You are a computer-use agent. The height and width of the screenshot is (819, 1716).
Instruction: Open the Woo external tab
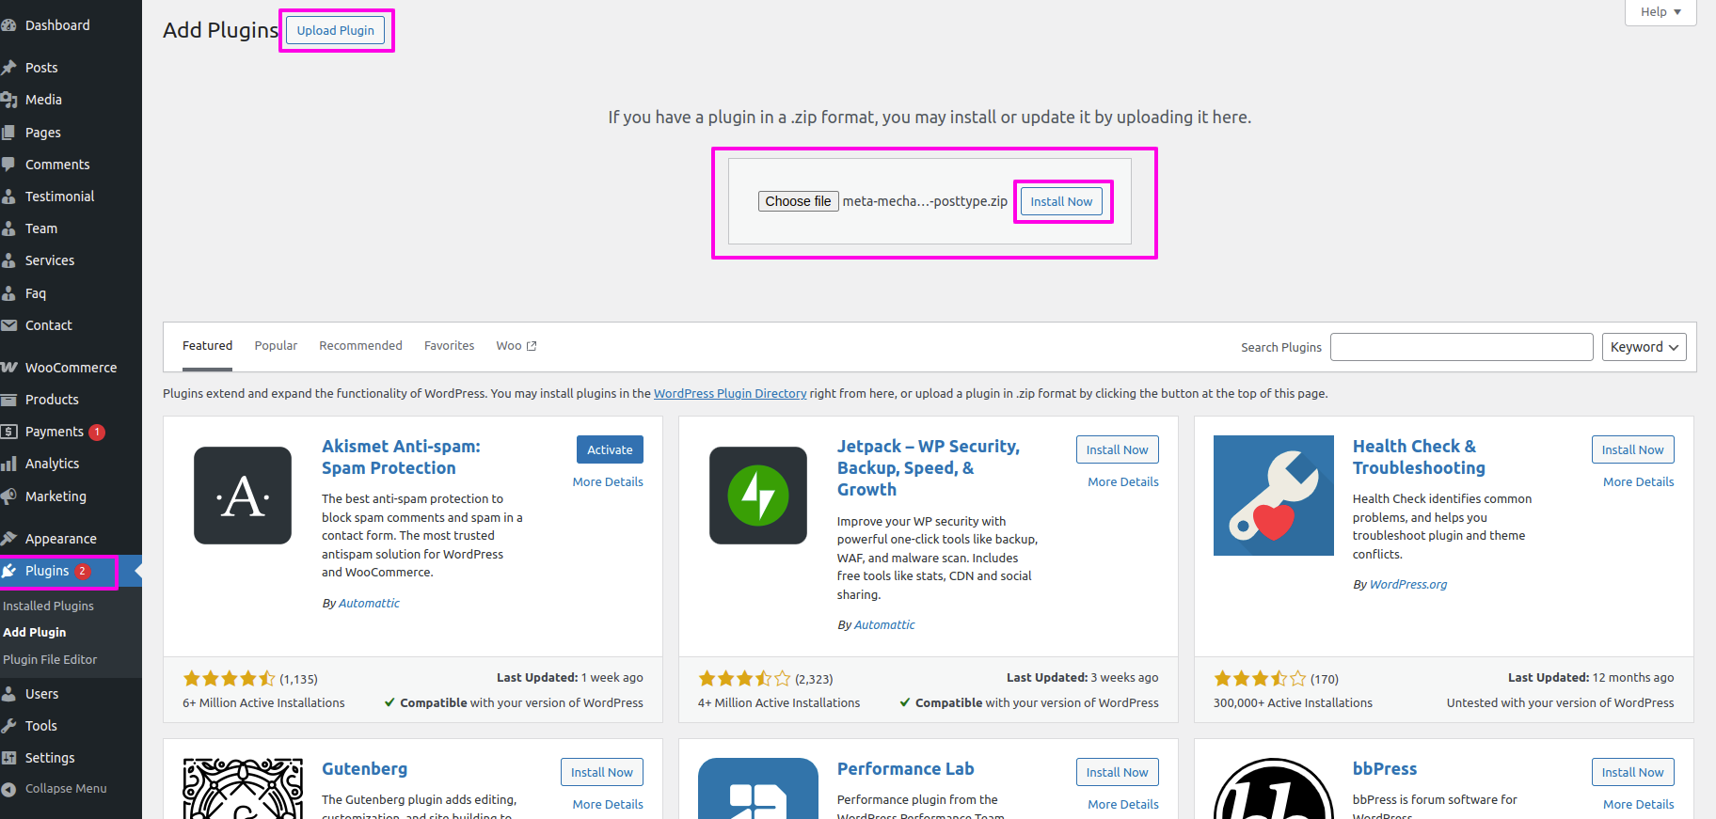[516, 346]
